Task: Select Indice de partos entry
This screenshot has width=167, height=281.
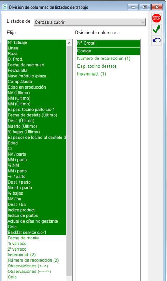Action: point(37,216)
